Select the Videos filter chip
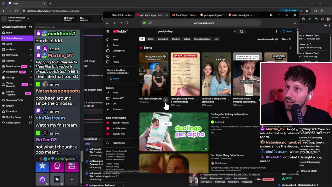The image size is (332, 187). (x=187, y=39)
